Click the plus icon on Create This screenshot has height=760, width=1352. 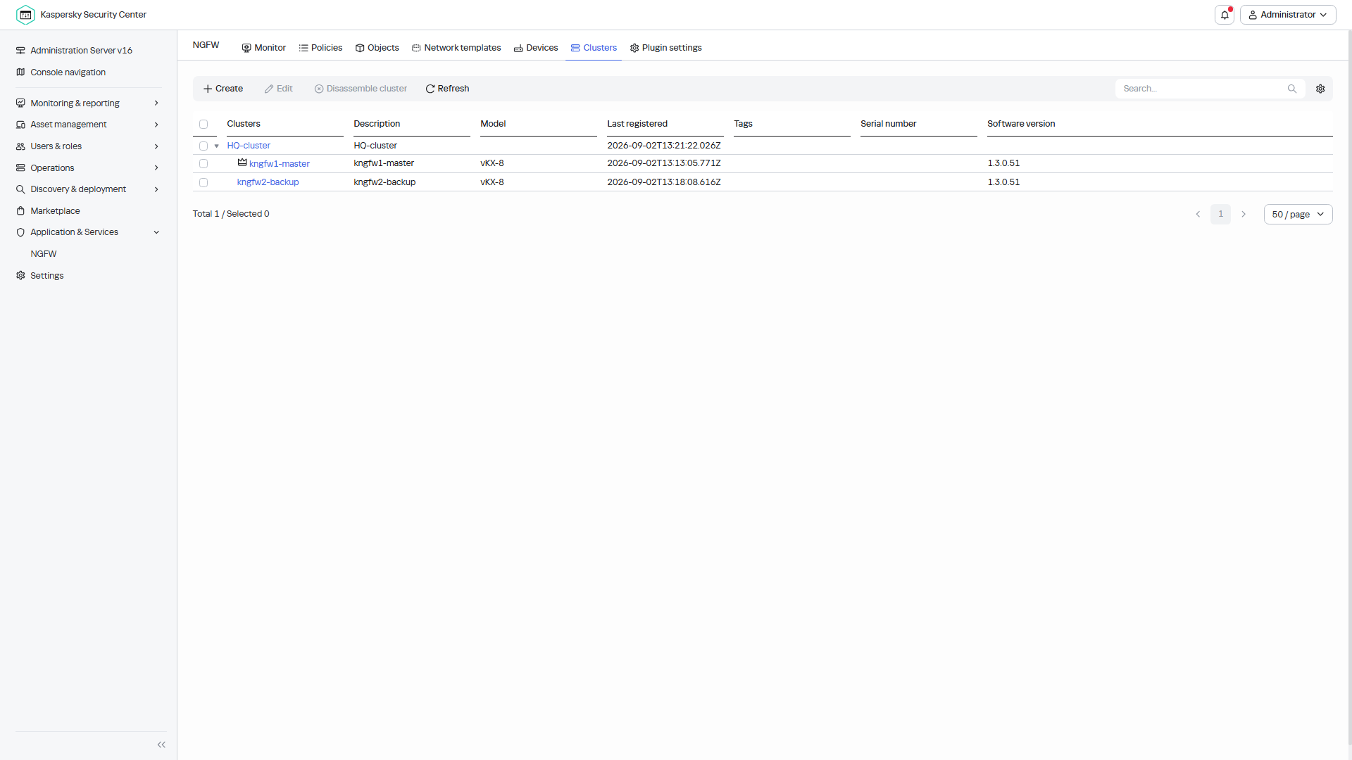(x=208, y=89)
